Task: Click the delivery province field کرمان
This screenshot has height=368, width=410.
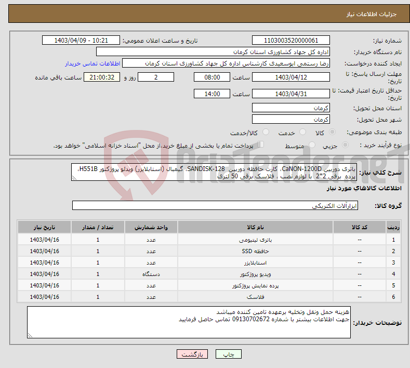Action: (x=291, y=108)
